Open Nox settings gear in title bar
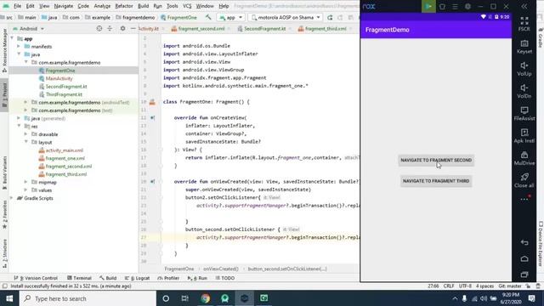The width and height of the screenshot is (544, 306). (467, 6)
